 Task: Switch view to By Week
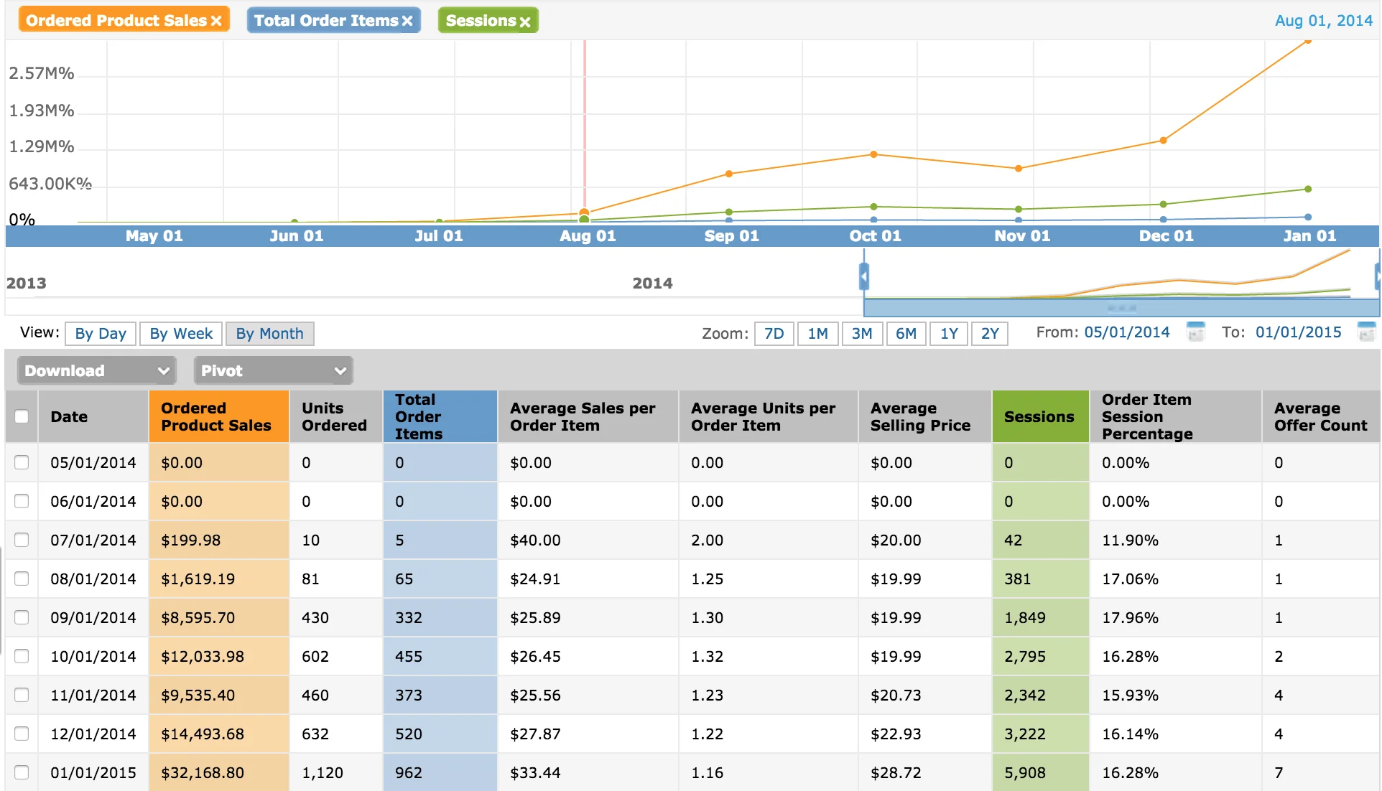[x=181, y=334]
